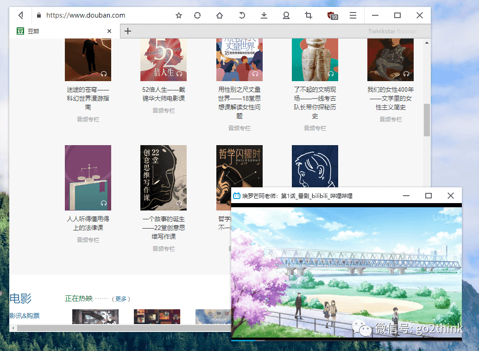This screenshot has height=351, width=479.
Task: Go back using browser back arrow
Action: [x=21, y=15]
